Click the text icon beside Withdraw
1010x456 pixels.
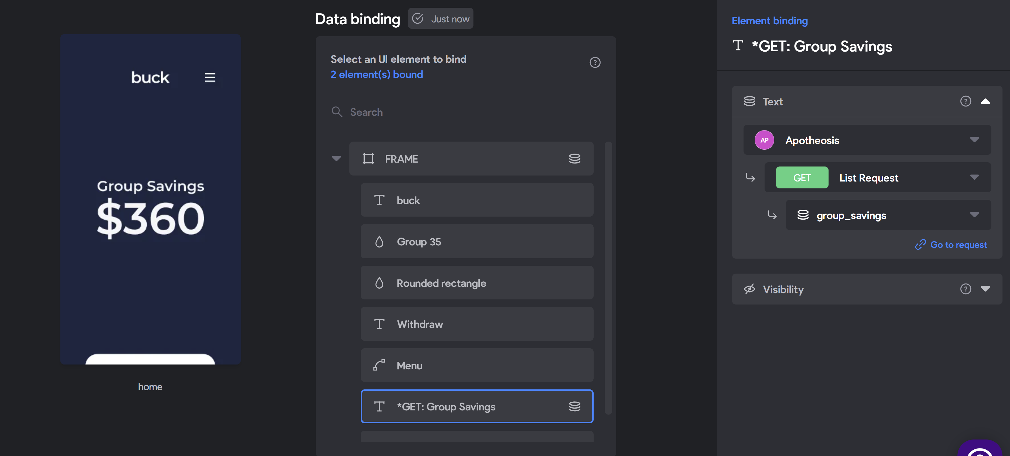point(379,324)
